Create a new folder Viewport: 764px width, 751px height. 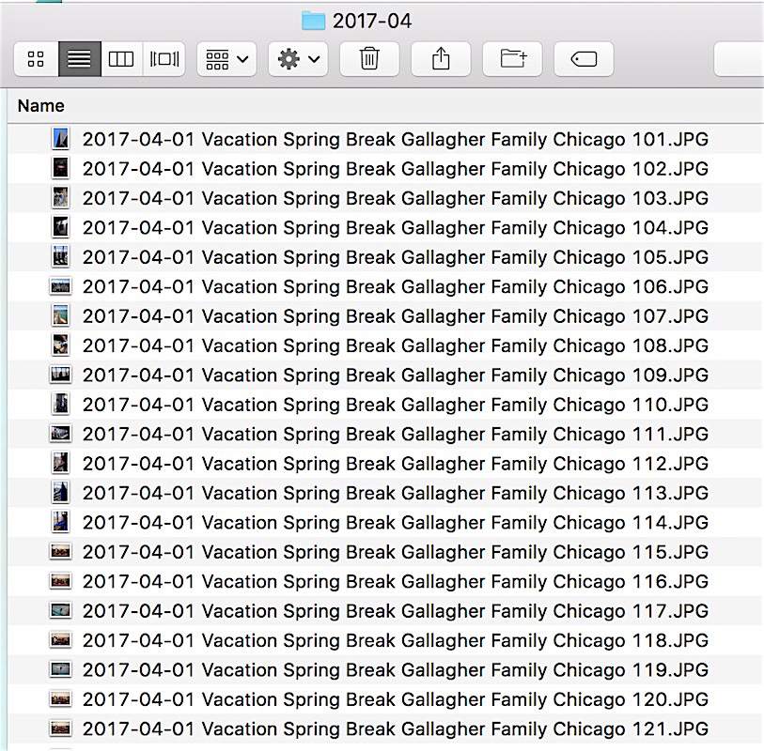point(512,59)
